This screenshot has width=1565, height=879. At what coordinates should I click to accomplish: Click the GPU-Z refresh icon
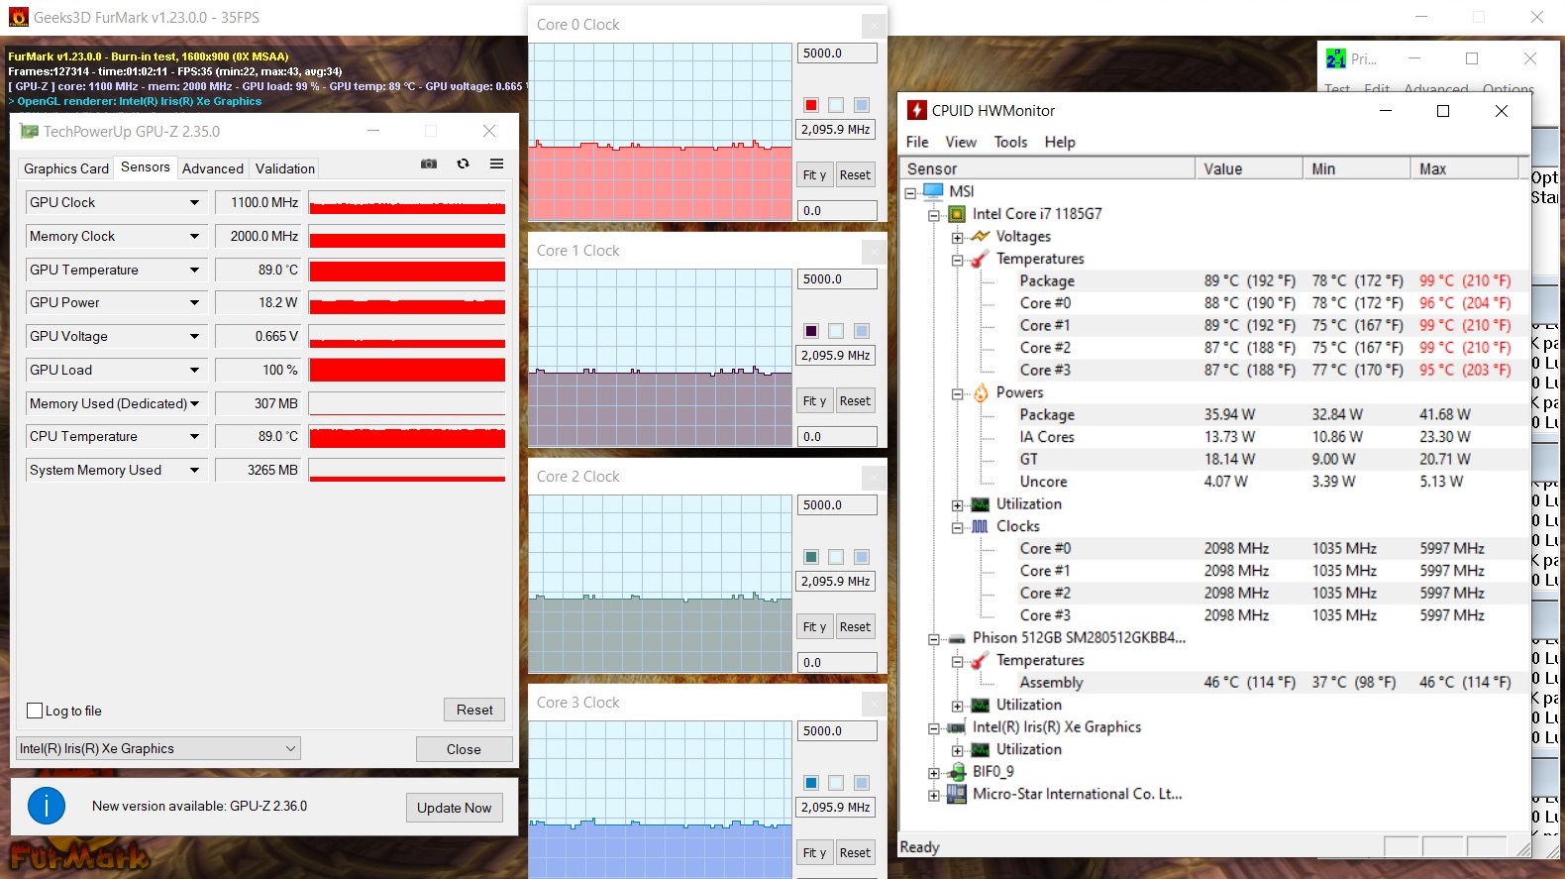463,164
